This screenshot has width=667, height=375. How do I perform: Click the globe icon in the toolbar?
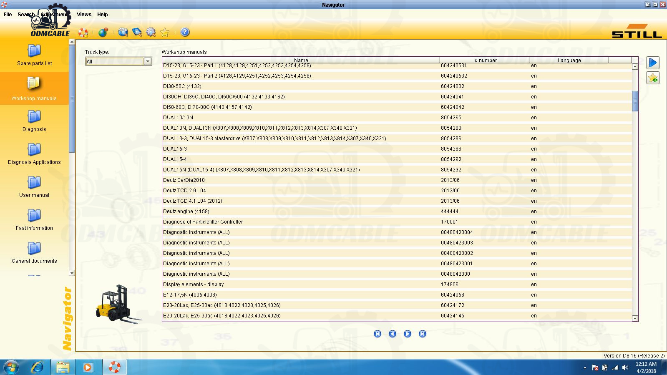pyautogui.click(x=103, y=32)
